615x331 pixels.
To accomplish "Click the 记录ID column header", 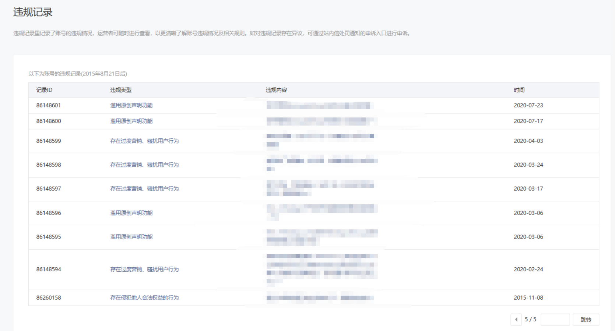I will pos(44,90).
